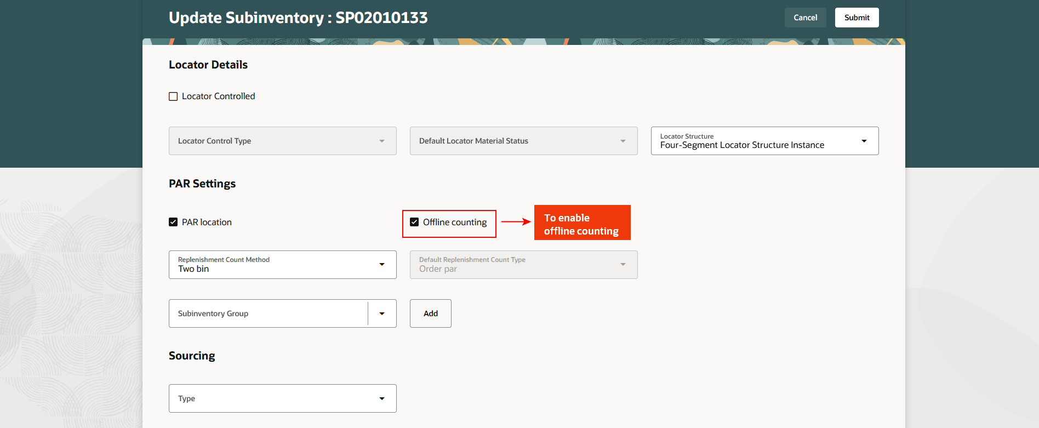The width and height of the screenshot is (1039, 428).
Task: Click the Subinventory Group dropdown arrow
Action: pyautogui.click(x=382, y=313)
